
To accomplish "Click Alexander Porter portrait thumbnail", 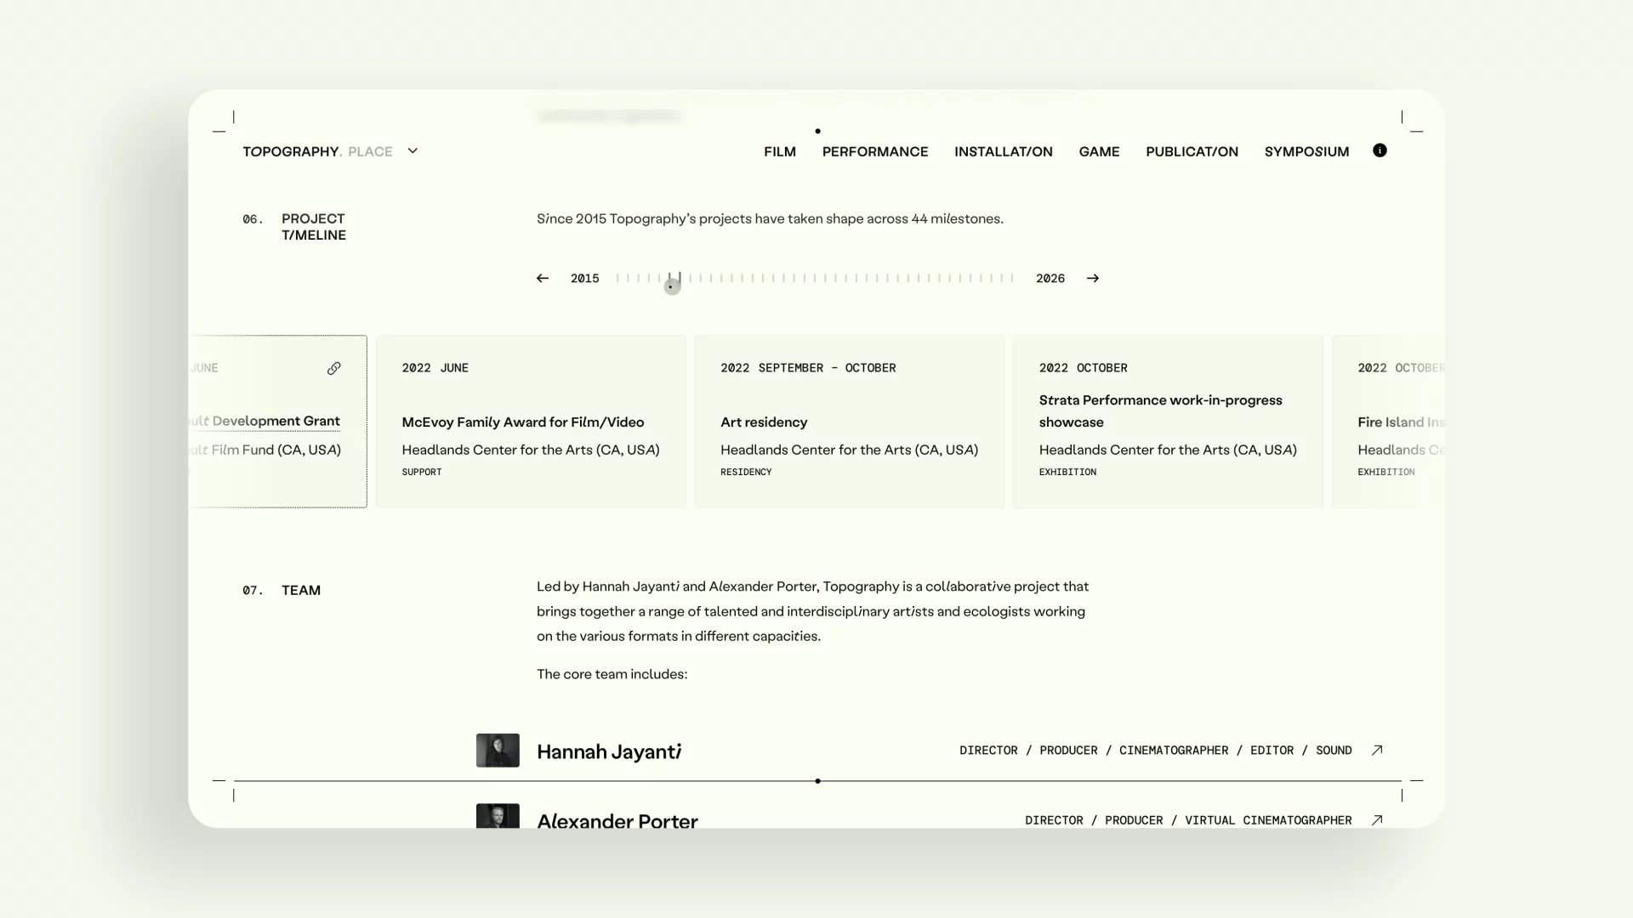I will pos(498,816).
